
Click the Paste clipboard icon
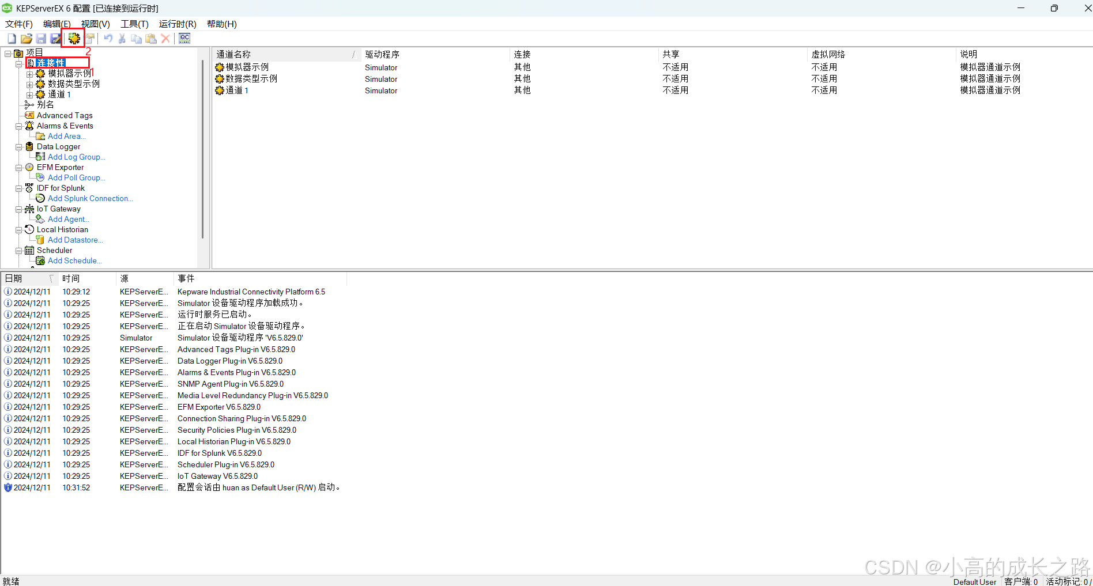point(151,39)
